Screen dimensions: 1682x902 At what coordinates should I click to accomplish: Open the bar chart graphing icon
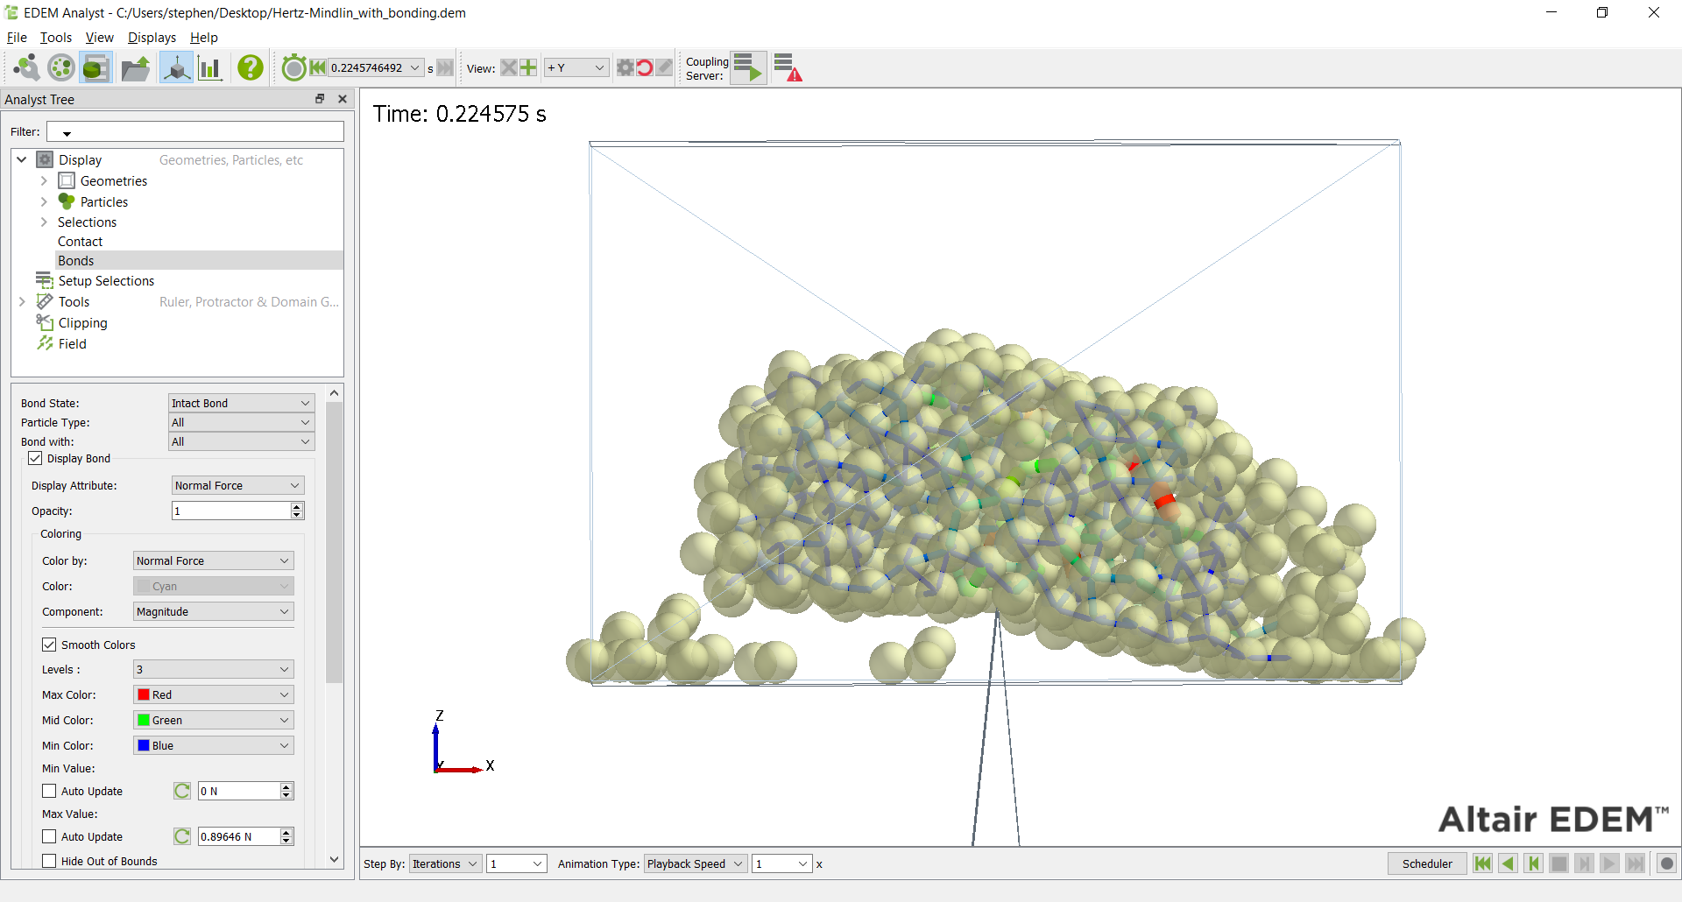tap(209, 67)
